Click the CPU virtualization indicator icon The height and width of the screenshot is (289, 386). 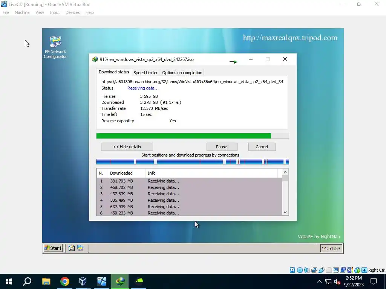click(x=350, y=270)
